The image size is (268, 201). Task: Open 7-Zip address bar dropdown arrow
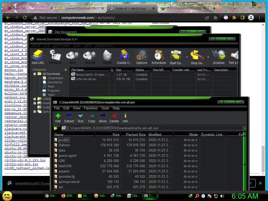(245, 128)
